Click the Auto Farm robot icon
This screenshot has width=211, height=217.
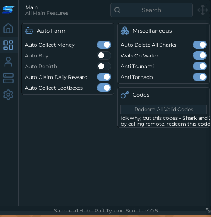(29, 31)
